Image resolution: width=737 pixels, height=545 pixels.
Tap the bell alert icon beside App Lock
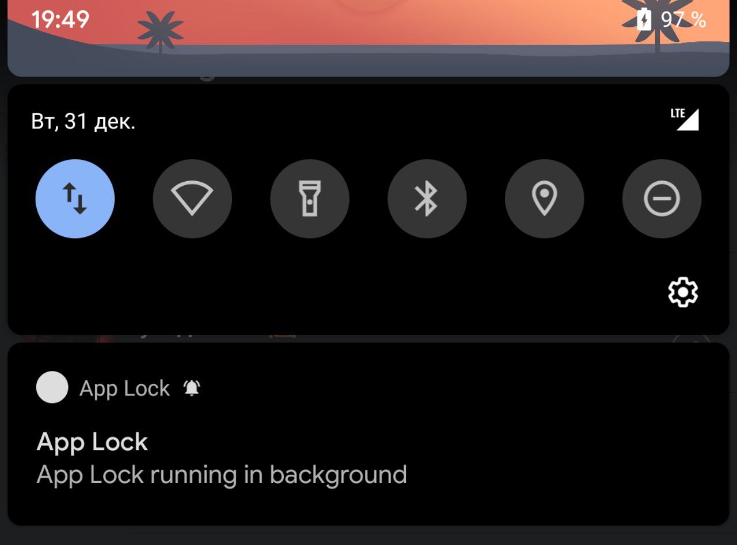click(x=192, y=389)
